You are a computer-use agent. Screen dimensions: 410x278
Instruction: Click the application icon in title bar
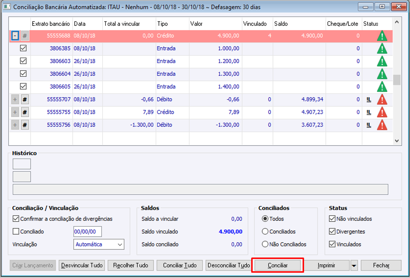click(x=7, y=6)
